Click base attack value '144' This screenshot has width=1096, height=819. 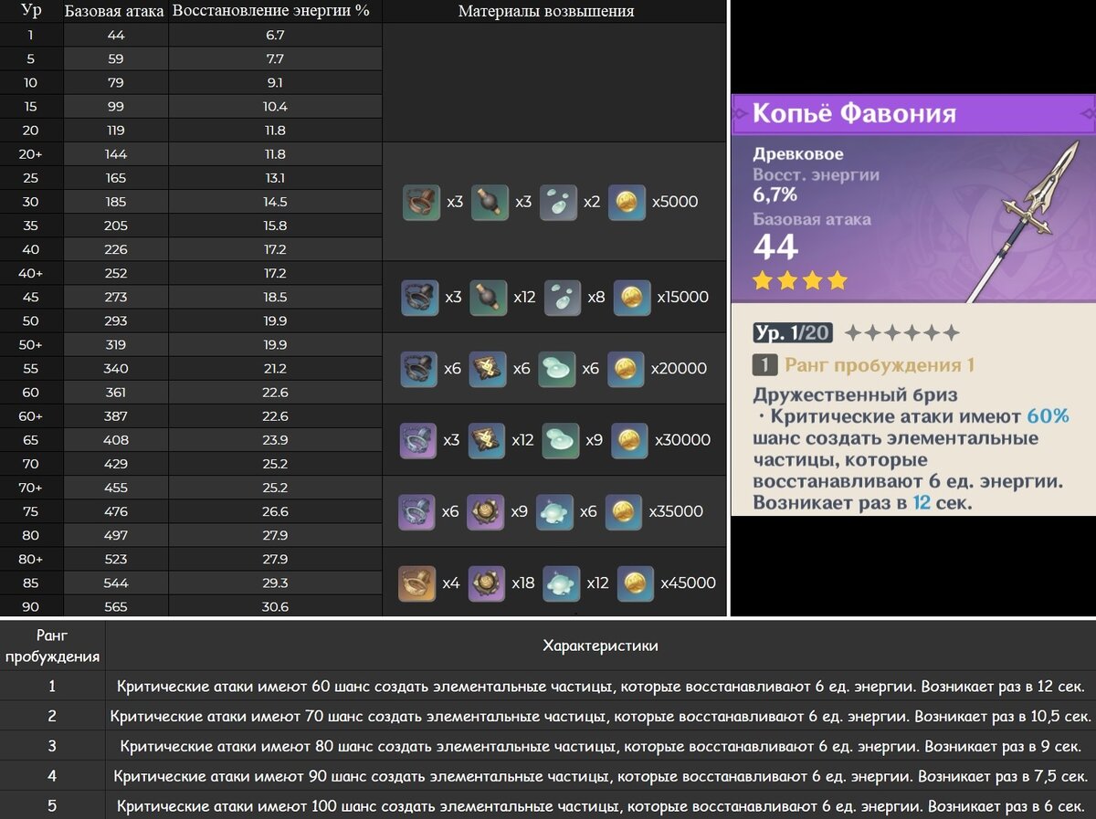coord(116,154)
